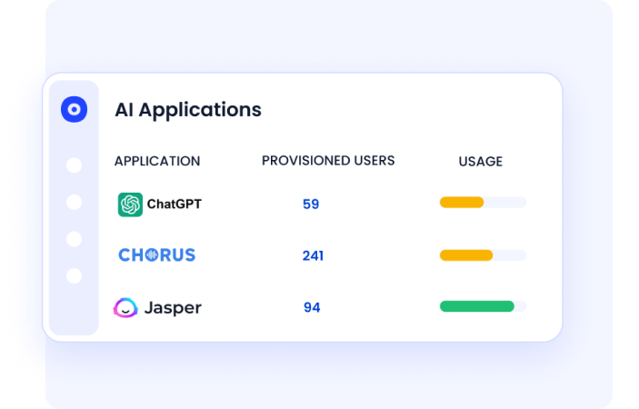Click the Jasper provisioned users value 94
The height and width of the screenshot is (409, 639).
pos(312,307)
